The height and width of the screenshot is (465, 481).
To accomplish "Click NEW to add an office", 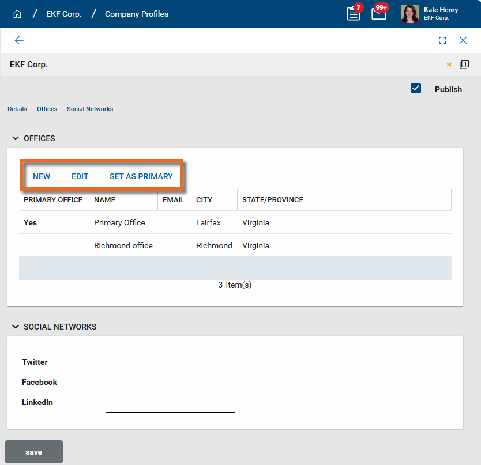I will [x=42, y=176].
